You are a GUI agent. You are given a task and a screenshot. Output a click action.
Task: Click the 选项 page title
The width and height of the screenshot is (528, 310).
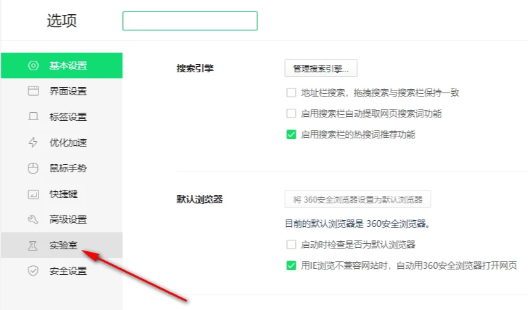point(61,20)
